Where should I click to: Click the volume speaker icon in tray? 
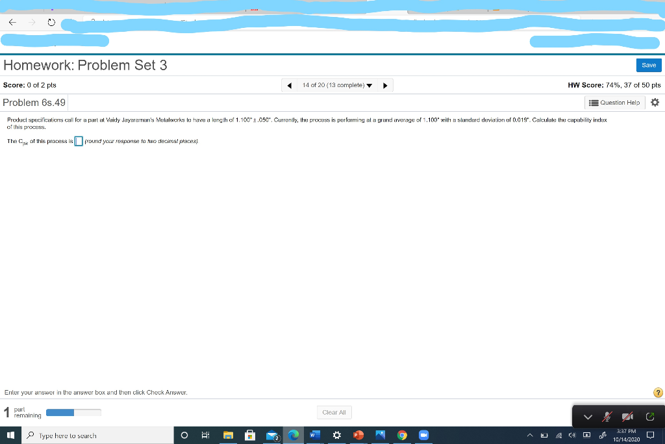pos(572,435)
